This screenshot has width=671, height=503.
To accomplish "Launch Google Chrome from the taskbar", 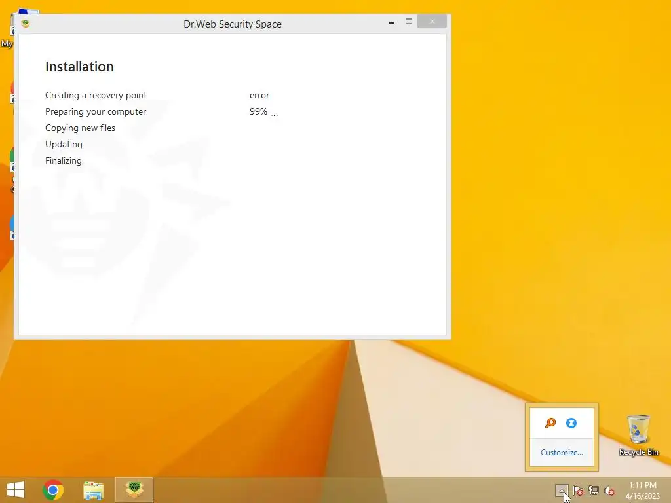I will 53,490.
